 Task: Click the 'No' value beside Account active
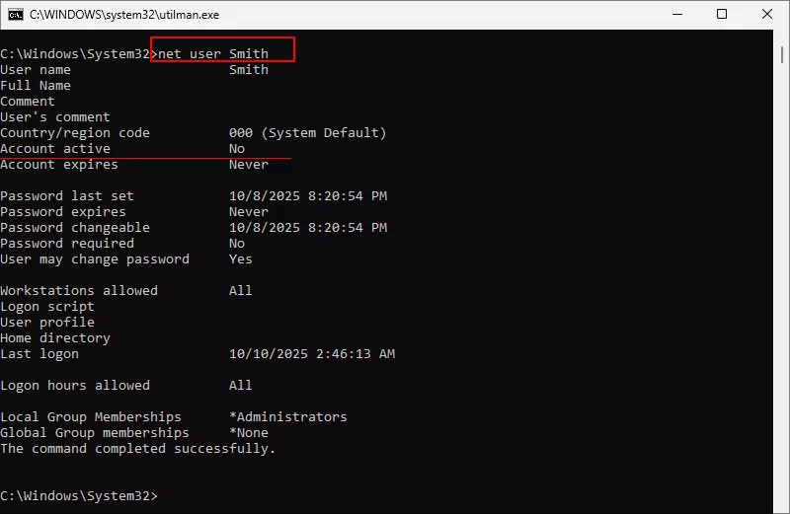(x=237, y=149)
